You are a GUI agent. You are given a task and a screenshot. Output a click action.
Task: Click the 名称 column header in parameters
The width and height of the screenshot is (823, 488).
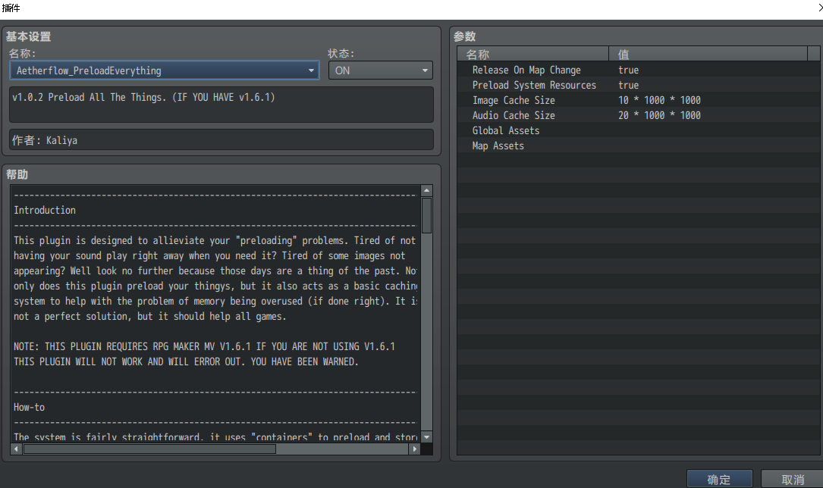click(x=532, y=54)
